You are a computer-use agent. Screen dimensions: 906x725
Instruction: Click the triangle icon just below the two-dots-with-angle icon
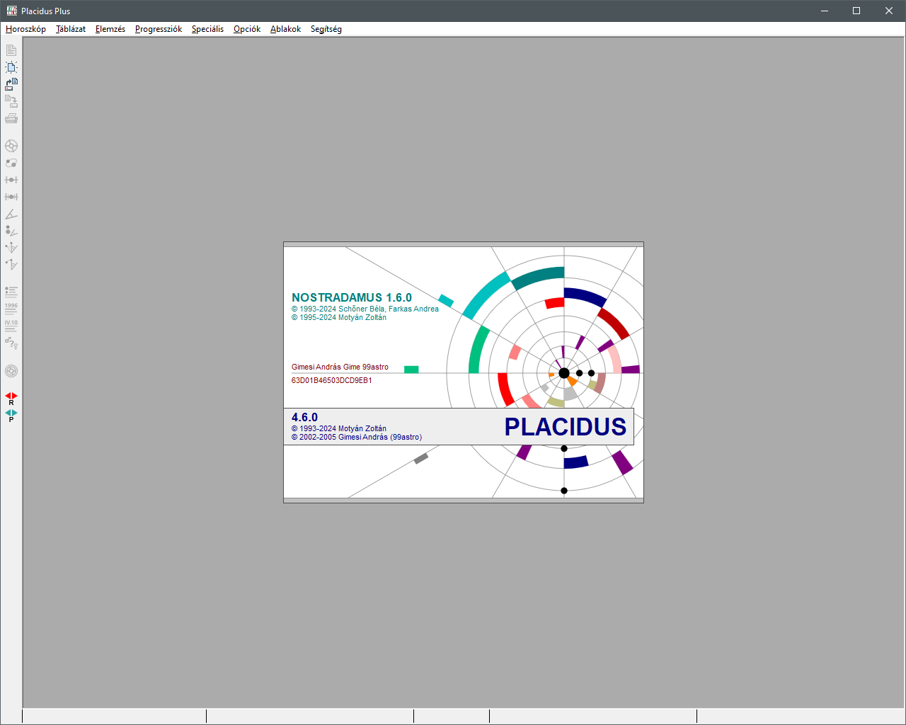point(11,248)
